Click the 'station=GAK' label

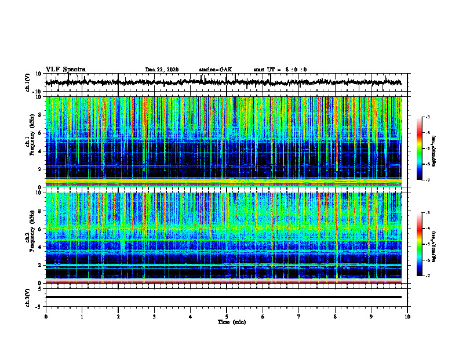tap(216, 70)
